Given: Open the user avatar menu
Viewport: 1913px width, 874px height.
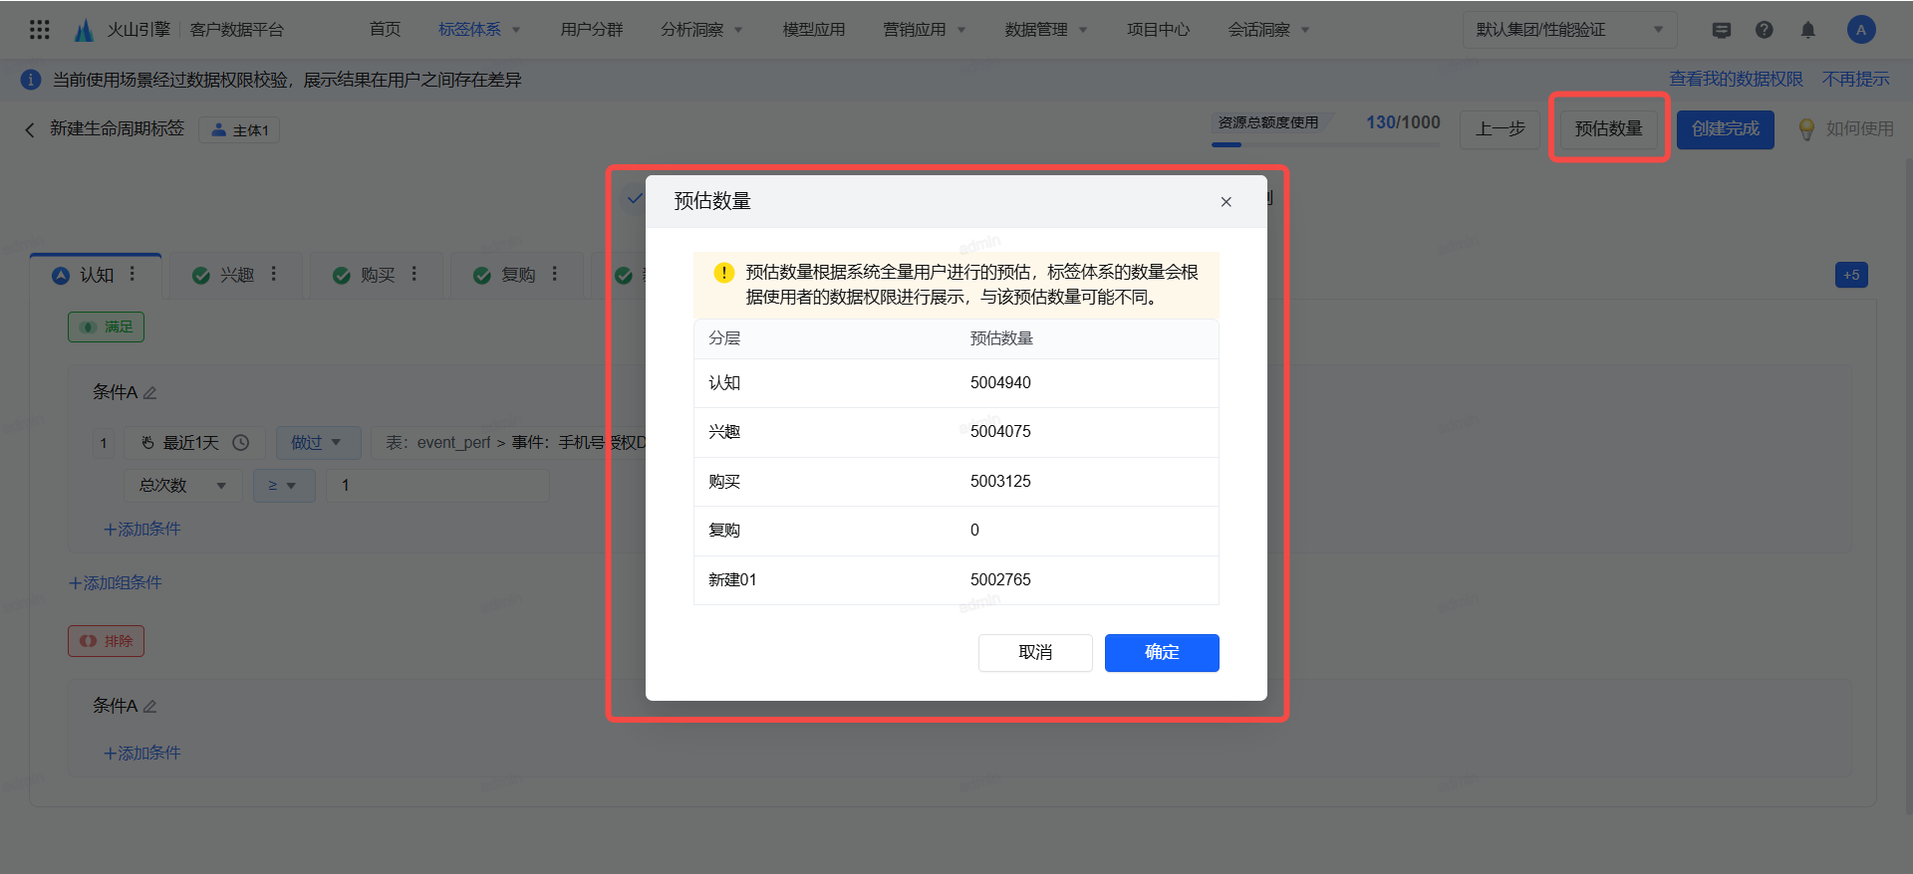Looking at the screenshot, I should pyautogui.click(x=1860, y=30).
